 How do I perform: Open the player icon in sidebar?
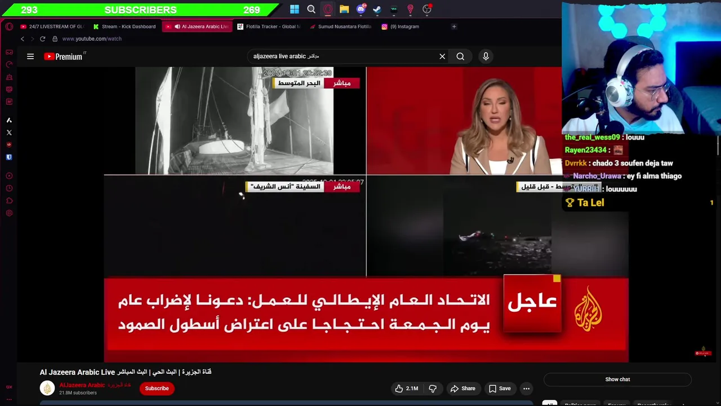pyautogui.click(x=9, y=176)
